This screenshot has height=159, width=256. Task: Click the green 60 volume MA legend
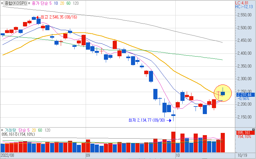click(40, 130)
